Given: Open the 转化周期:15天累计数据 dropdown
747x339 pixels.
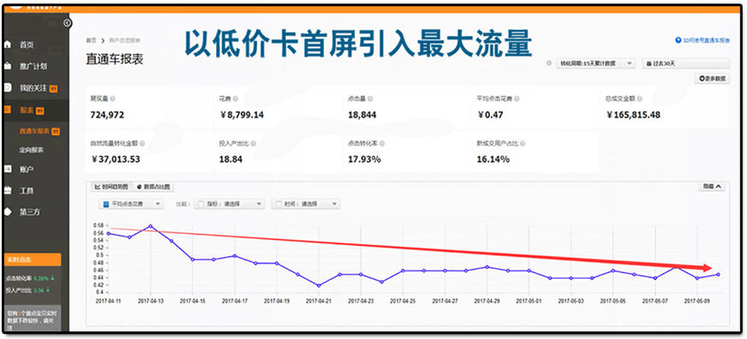Looking at the screenshot, I should (595, 62).
